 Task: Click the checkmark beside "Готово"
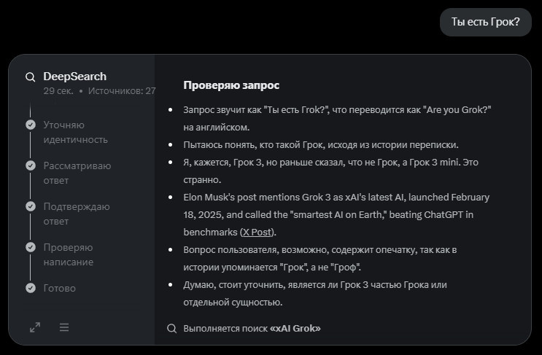click(31, 288)
